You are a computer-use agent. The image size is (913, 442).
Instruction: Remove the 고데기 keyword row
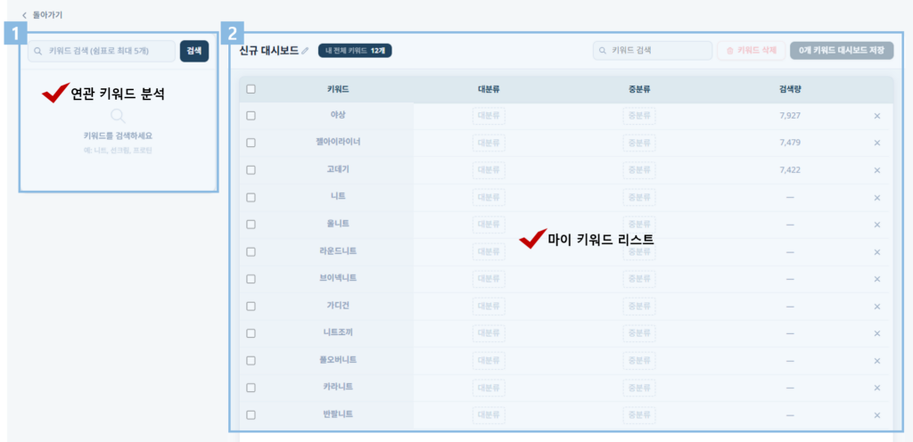[877, 170]
